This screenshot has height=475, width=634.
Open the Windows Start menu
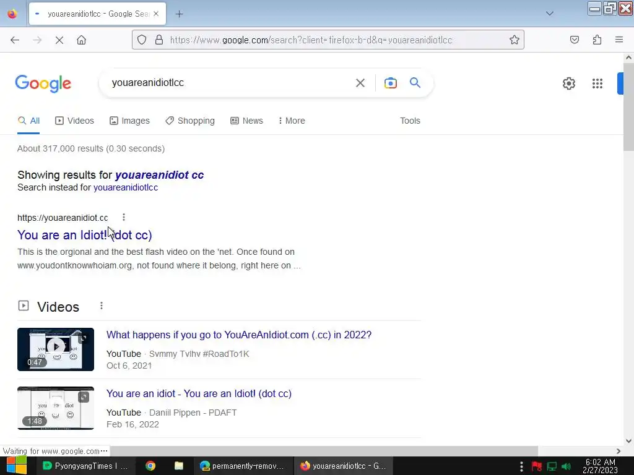click(16, 466)
